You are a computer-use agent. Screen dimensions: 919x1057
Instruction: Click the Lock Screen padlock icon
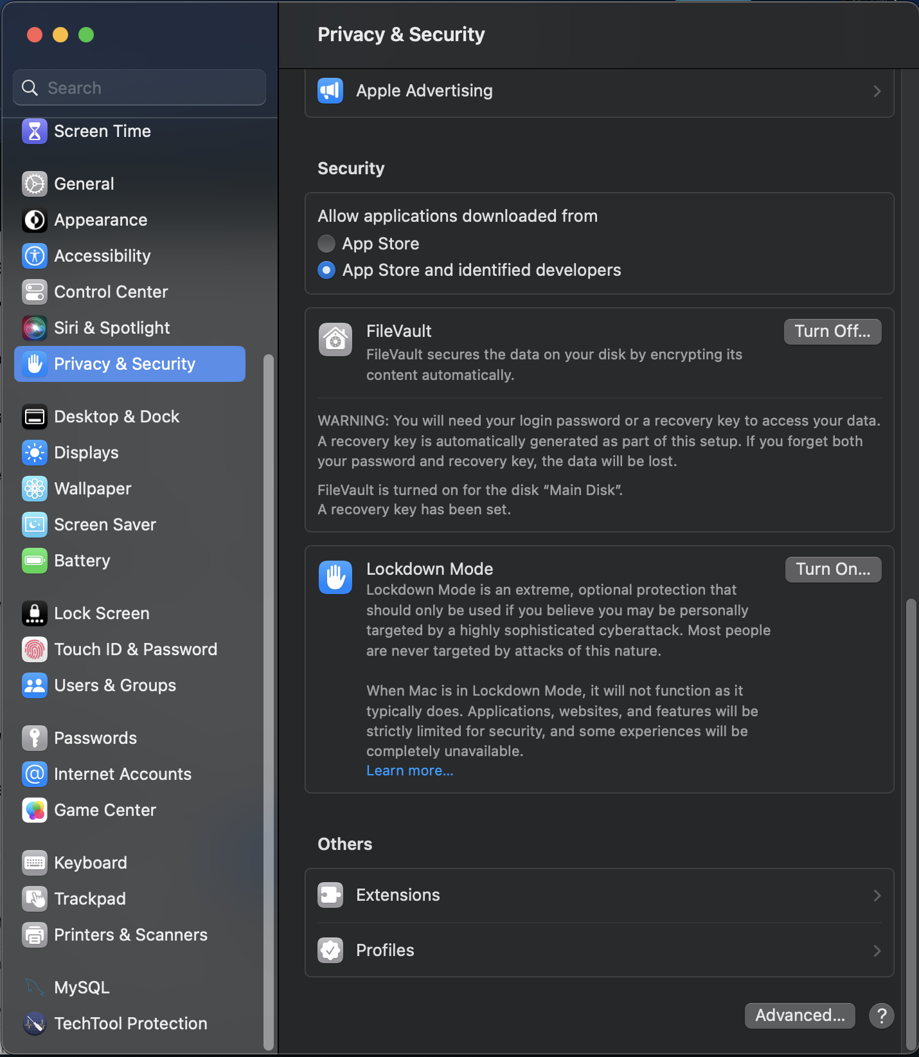coord(35,613)
